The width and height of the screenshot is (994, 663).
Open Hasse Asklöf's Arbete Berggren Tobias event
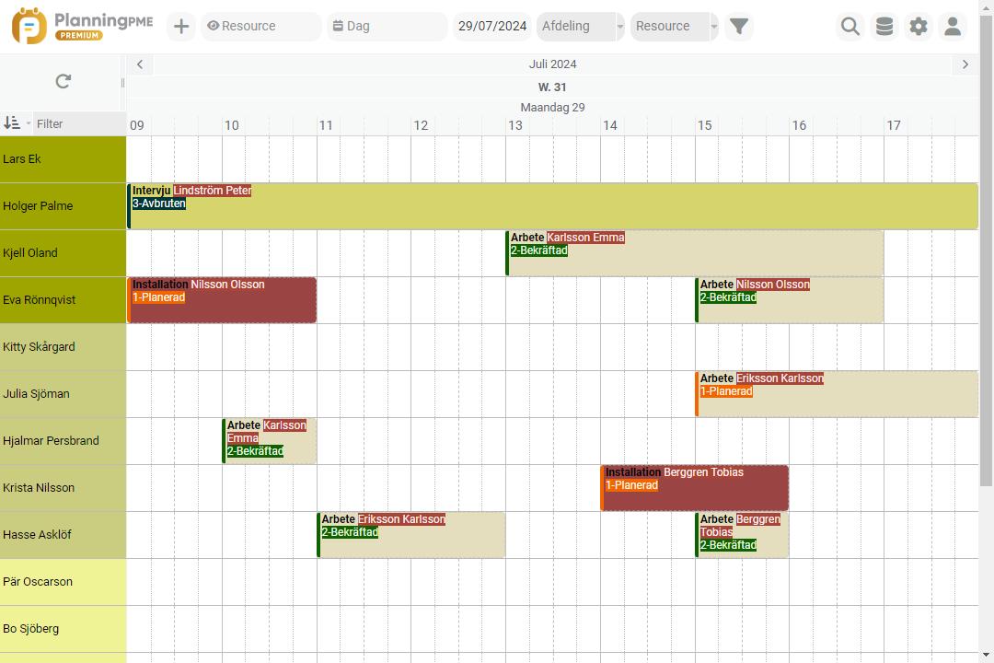pos(742,535)
